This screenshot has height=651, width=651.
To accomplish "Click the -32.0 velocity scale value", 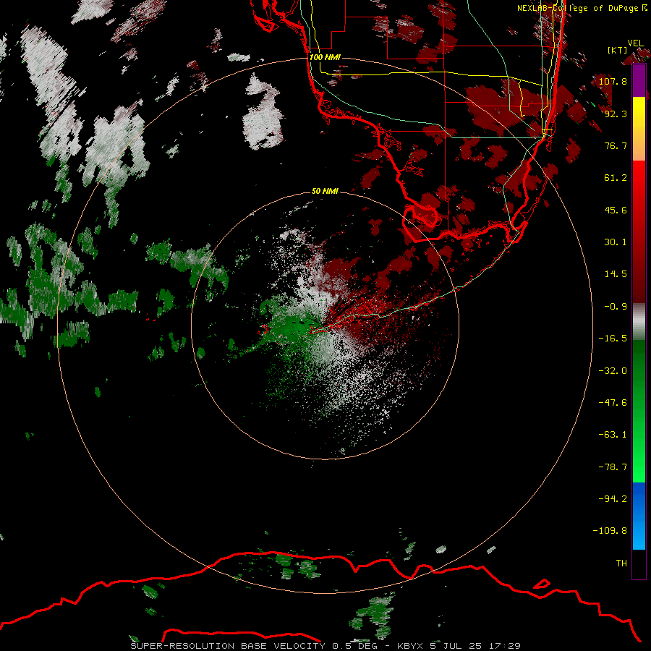I will click(613, 371).
